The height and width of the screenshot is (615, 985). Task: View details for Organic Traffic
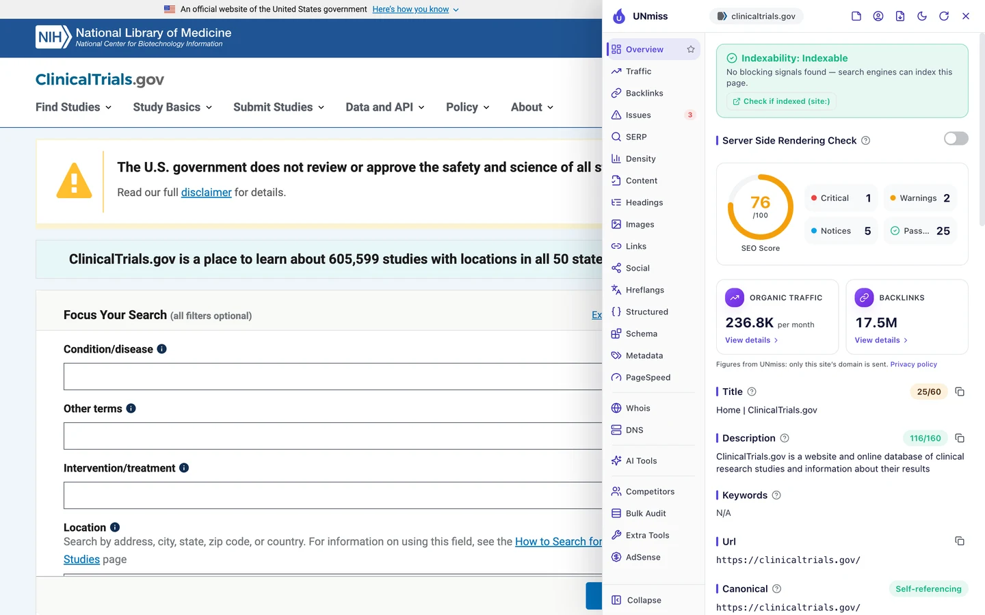(751, 340)
